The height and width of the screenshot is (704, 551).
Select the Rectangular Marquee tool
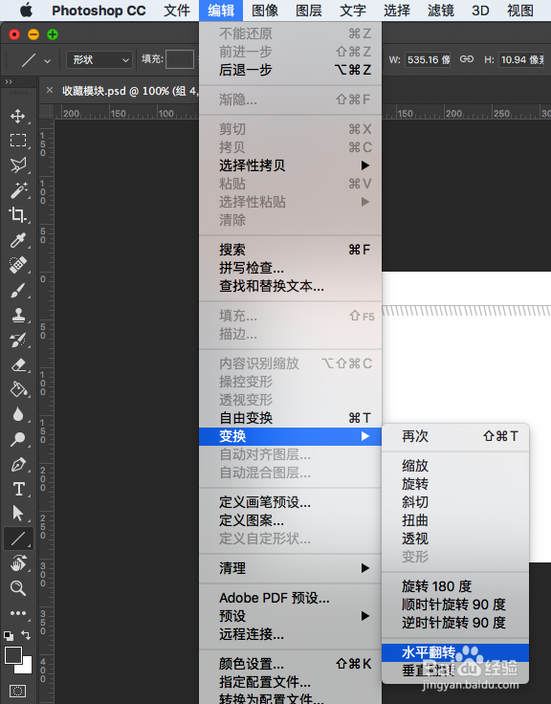pyautogui.click(x=18, y=140)
